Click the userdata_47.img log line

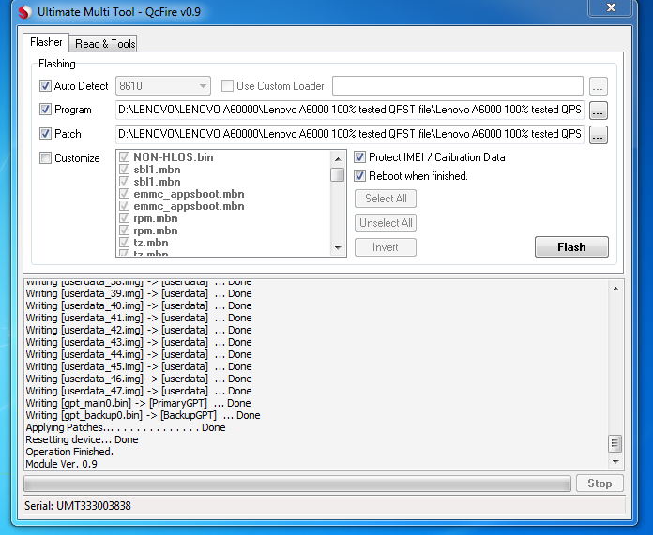click(x=139, y=391)
